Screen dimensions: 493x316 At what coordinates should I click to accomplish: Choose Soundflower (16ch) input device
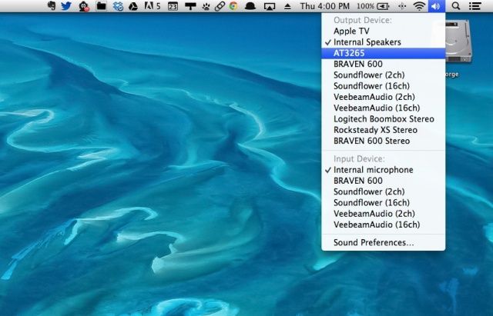(384, 203)
